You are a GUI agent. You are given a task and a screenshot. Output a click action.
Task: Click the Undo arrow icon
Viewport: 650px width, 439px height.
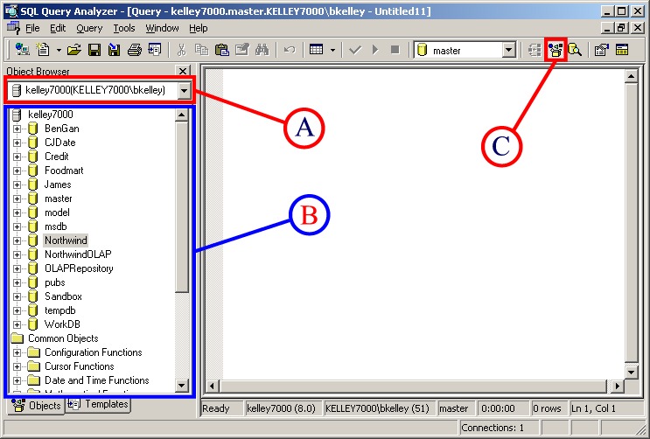[x=290, y=50]
